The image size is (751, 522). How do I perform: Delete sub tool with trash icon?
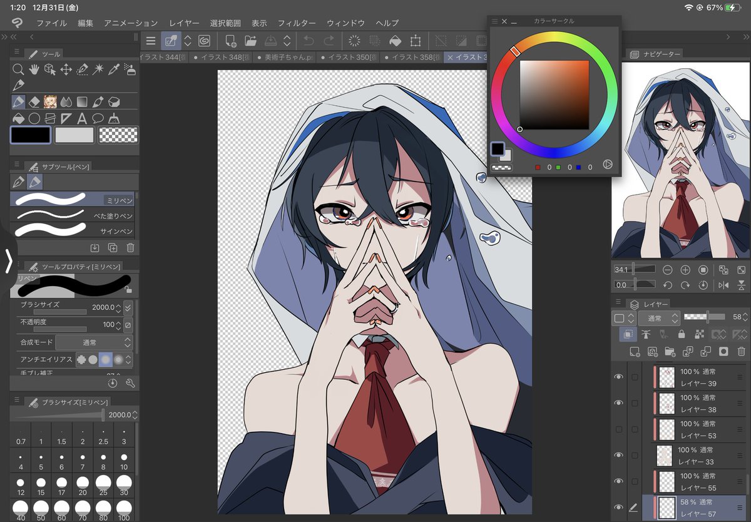[130, 248]
